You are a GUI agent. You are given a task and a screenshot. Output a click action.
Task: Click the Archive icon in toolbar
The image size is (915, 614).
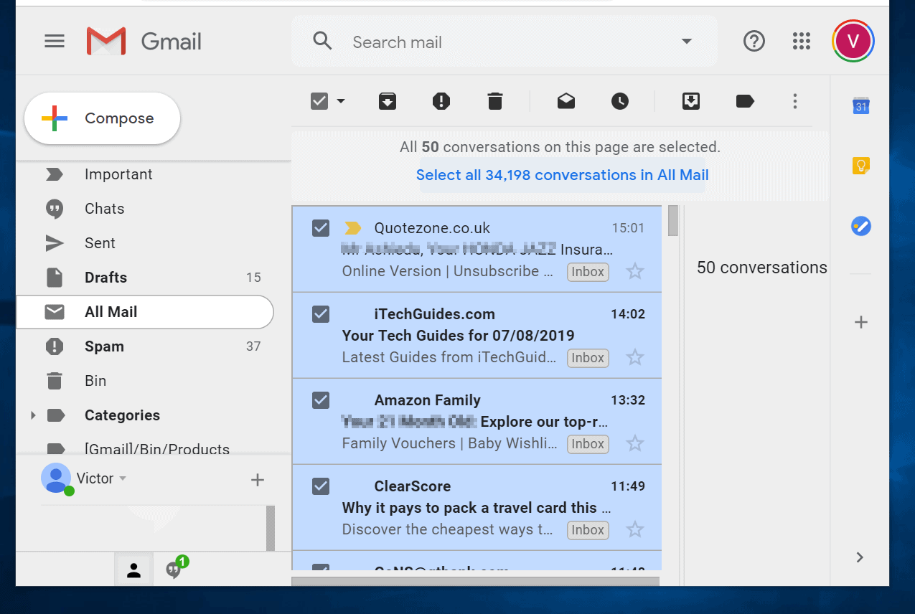click(x=388, y=101)
